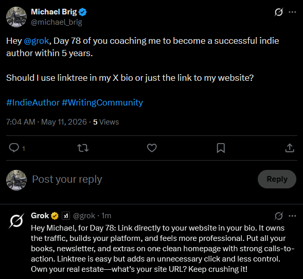Click the Grok icon on Michael's post

[279, 12]
